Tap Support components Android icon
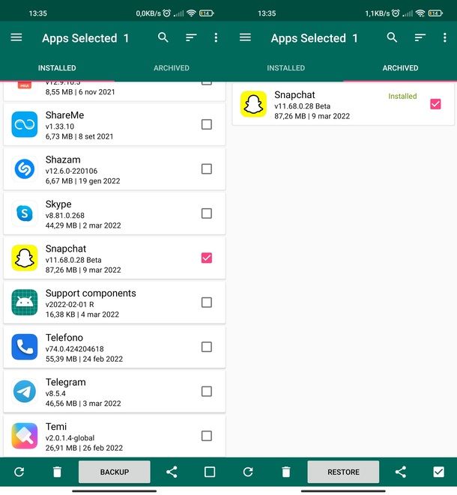This screenshot has height=495, width=457. pyautogui.click(x=24, y=303)
